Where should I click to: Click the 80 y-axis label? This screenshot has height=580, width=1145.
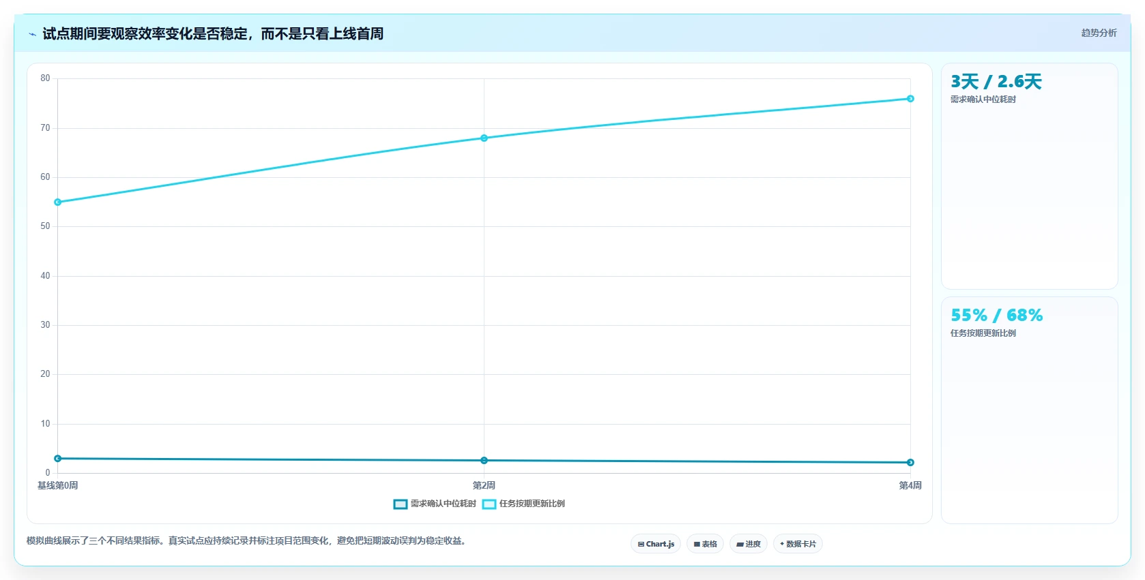coord(45,78)
